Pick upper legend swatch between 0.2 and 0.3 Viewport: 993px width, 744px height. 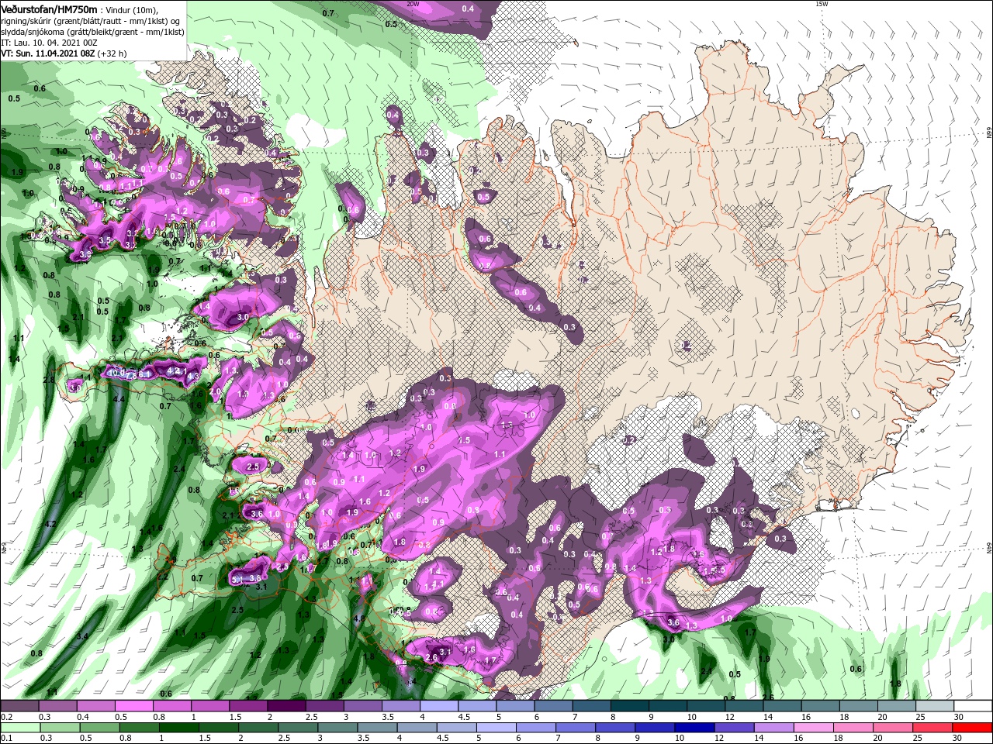pos(19,706)
